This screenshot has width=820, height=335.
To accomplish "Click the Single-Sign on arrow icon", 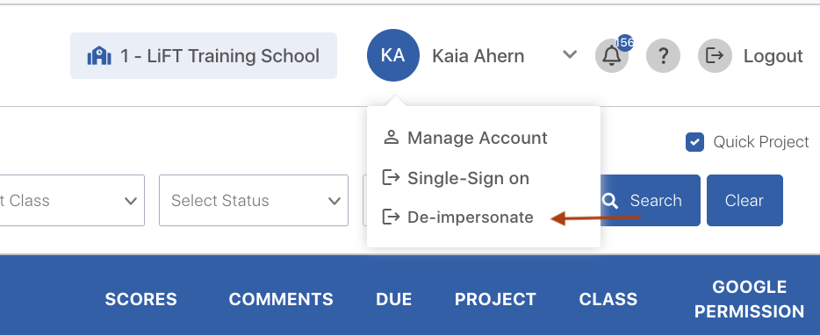I will tap(391, 178).
